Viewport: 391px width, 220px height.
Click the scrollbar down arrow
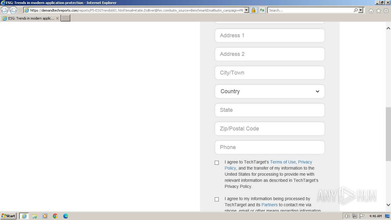[x=388, y=205]
